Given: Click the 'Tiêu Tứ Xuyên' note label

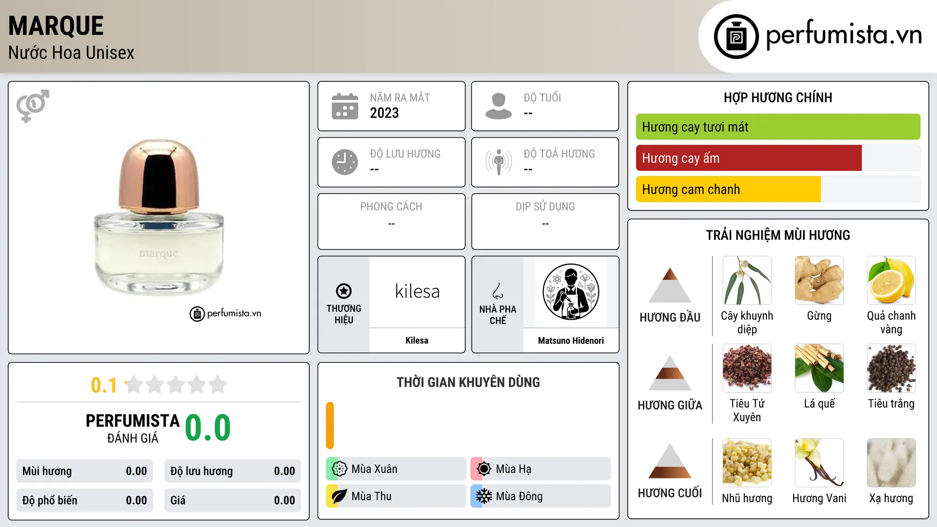Looking at the screenshot, I should click(747, 410).
